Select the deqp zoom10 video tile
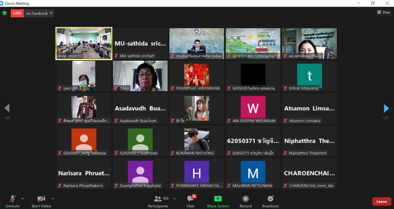Image resolution: width=394 pixels, height=209 pixels. coord(84,43)
